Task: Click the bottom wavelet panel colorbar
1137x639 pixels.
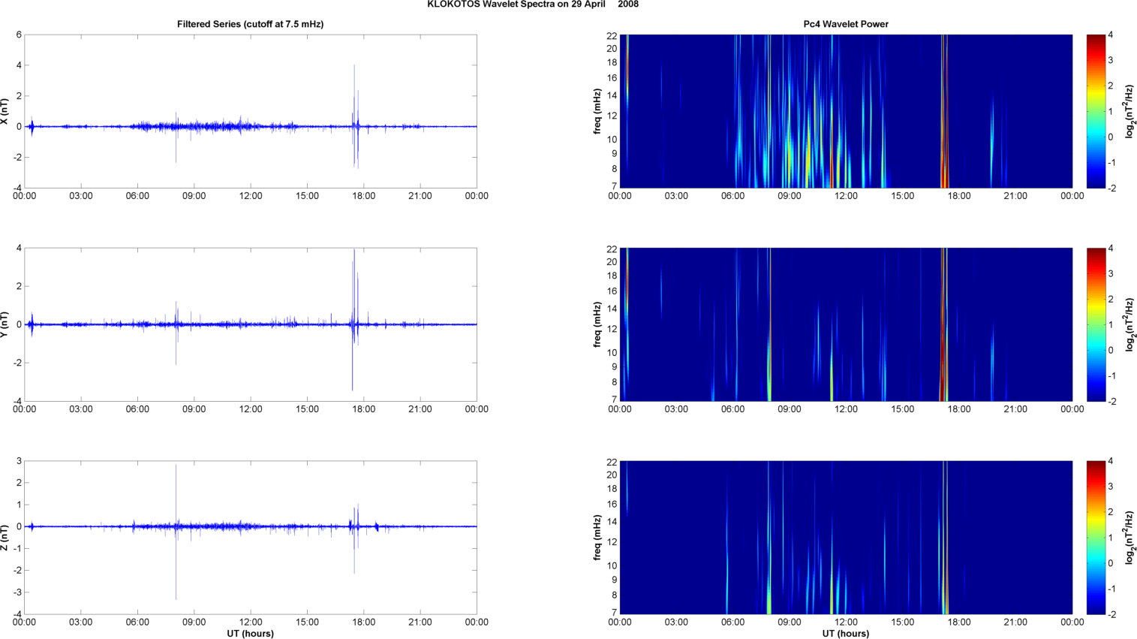Action: (x=1096, y=538)
